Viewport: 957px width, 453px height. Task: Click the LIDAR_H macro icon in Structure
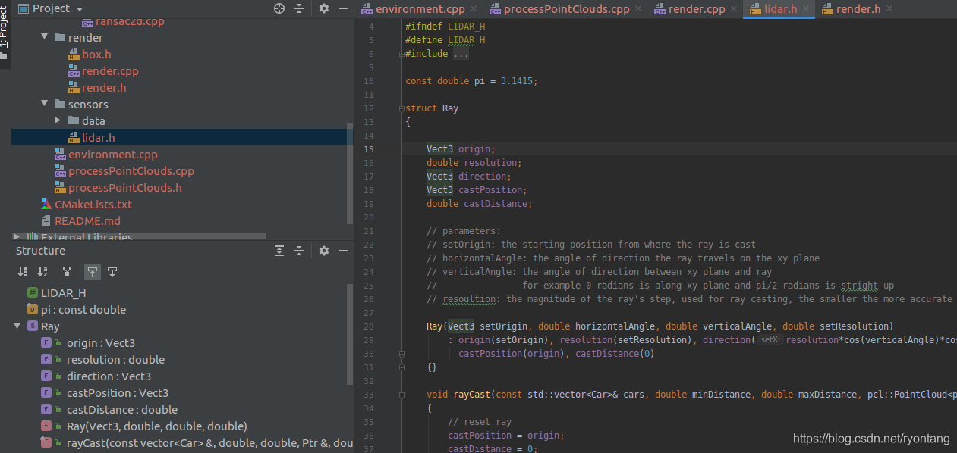point(33,292)
